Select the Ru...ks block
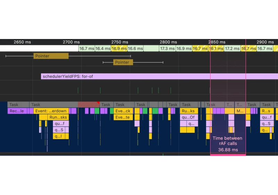This screenshot has height=195, width=278. (x=189, y=111)
